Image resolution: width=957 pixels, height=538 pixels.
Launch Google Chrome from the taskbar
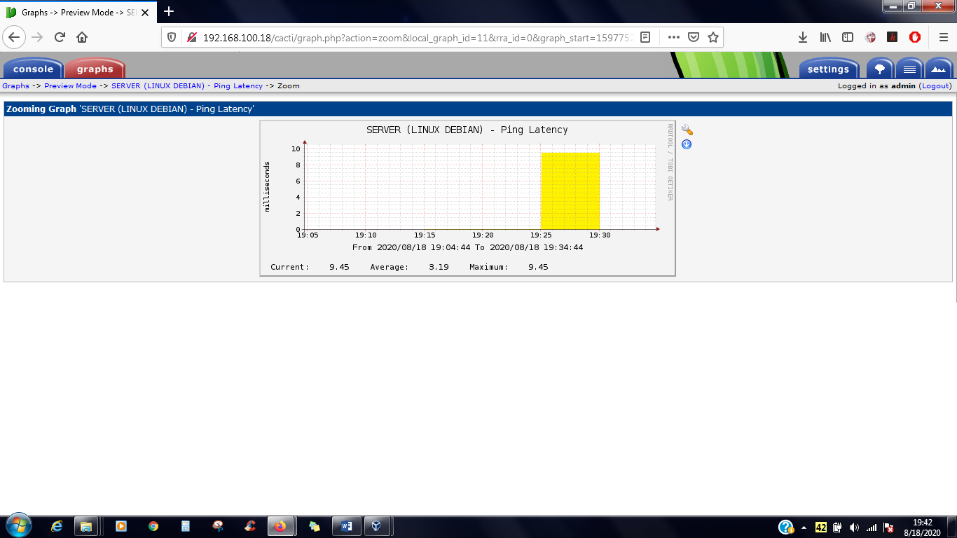(x=153, y=526)
